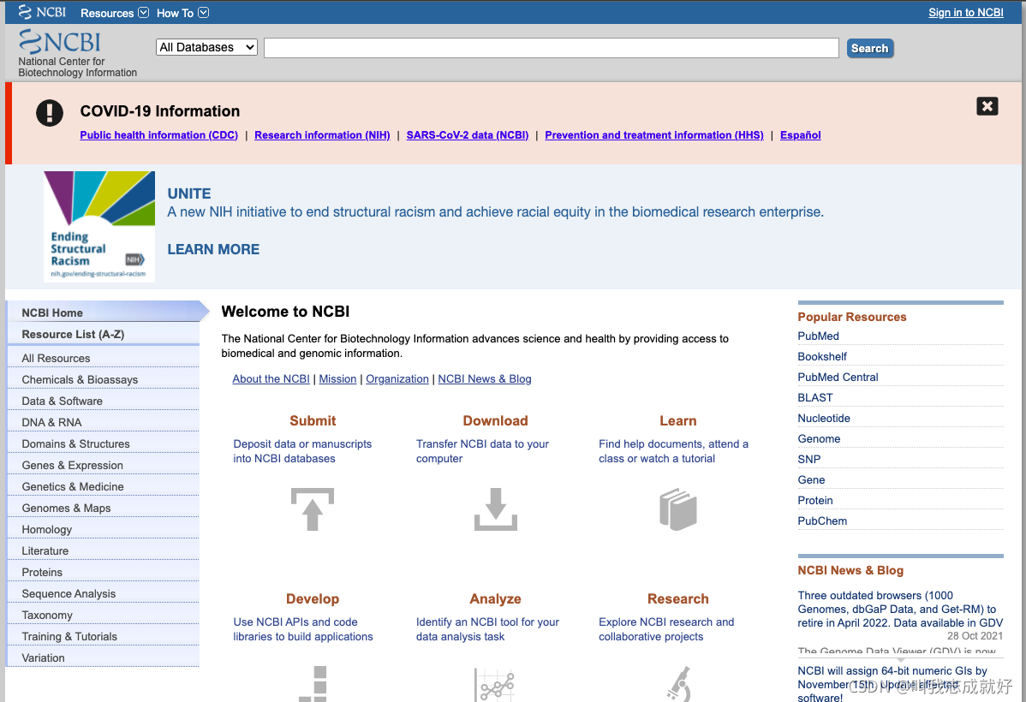
Task: Open PubMed in Popular Resources
Action: coord(818,336)
